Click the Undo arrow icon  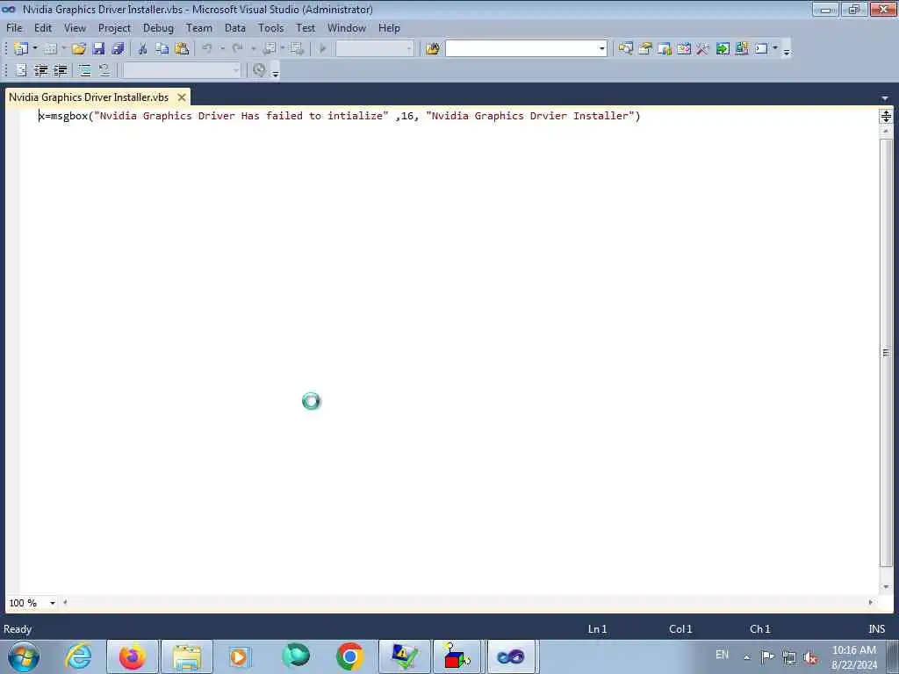[x=207, y=49]
